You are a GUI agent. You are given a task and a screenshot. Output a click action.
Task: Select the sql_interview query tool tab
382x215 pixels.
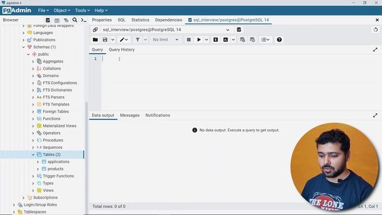229,20
